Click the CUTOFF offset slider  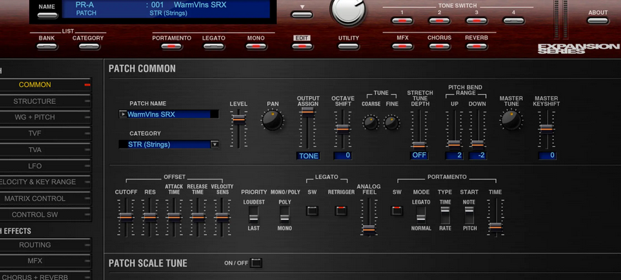pyautogui.click(x=126, y=217)
